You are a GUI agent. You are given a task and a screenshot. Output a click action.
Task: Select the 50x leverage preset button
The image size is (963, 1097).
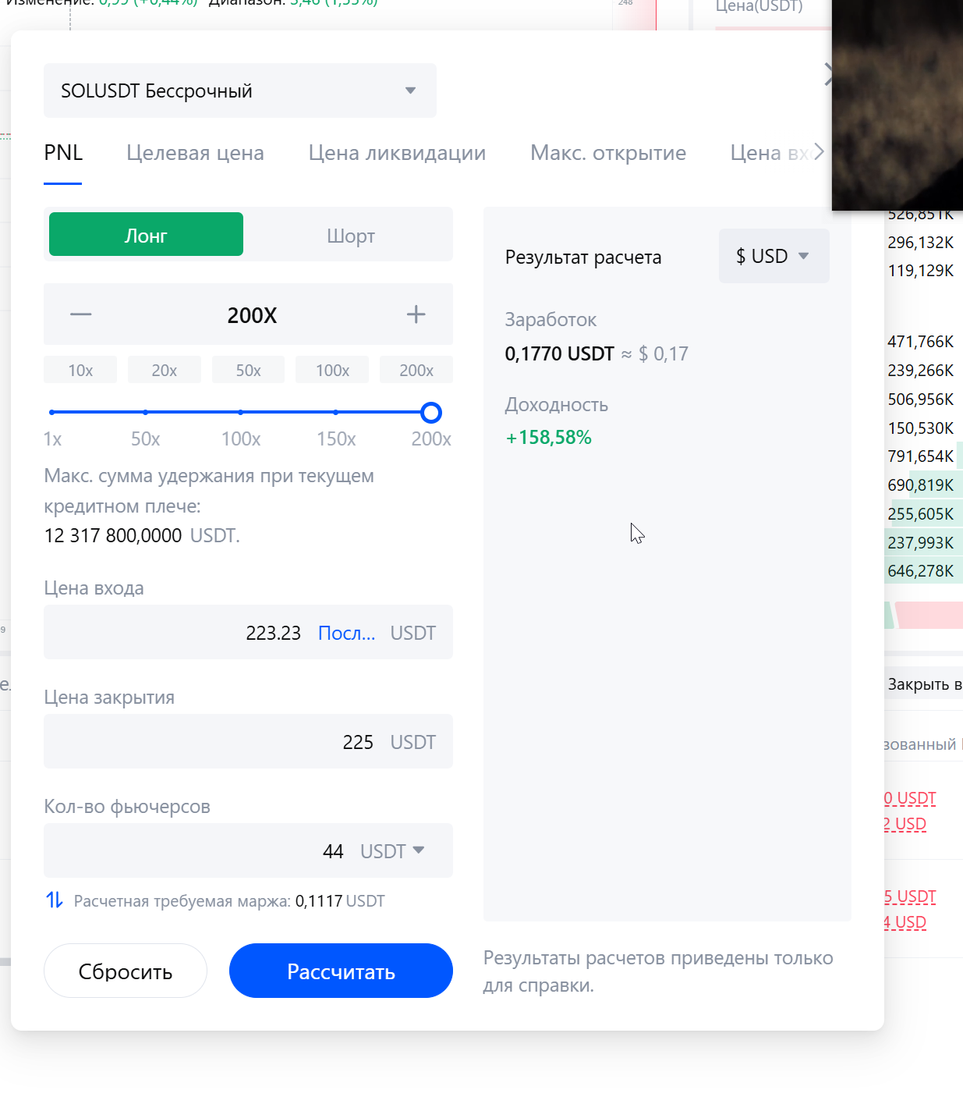[x=248, y=371]
